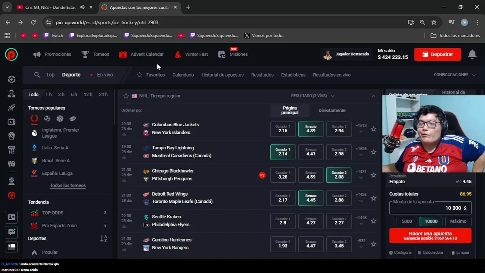
Task: Star the Tampa Bay Lightning match
Action: coord(373,152)
